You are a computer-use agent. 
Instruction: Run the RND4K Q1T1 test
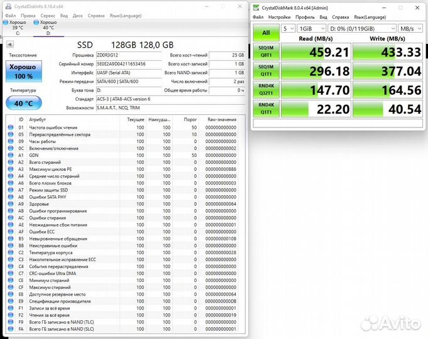coord(266,109)
